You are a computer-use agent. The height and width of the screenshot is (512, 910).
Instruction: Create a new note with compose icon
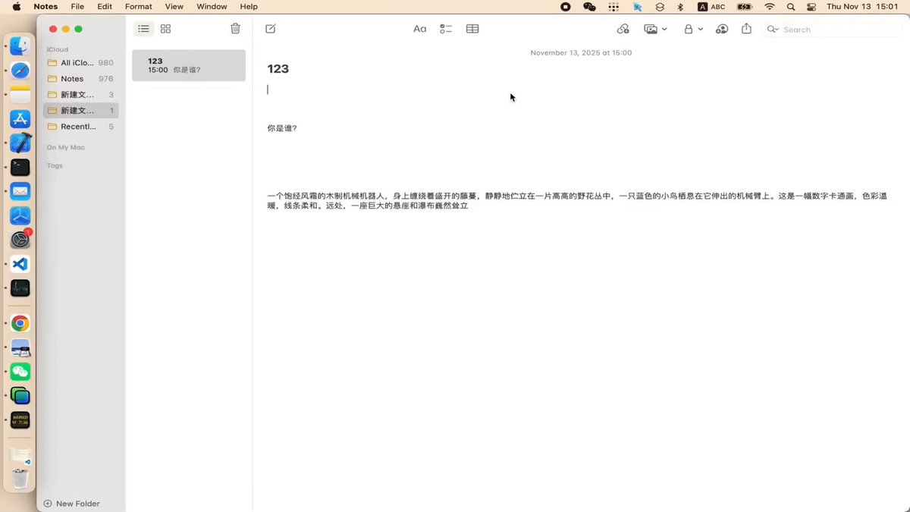(x=271, y=29)
